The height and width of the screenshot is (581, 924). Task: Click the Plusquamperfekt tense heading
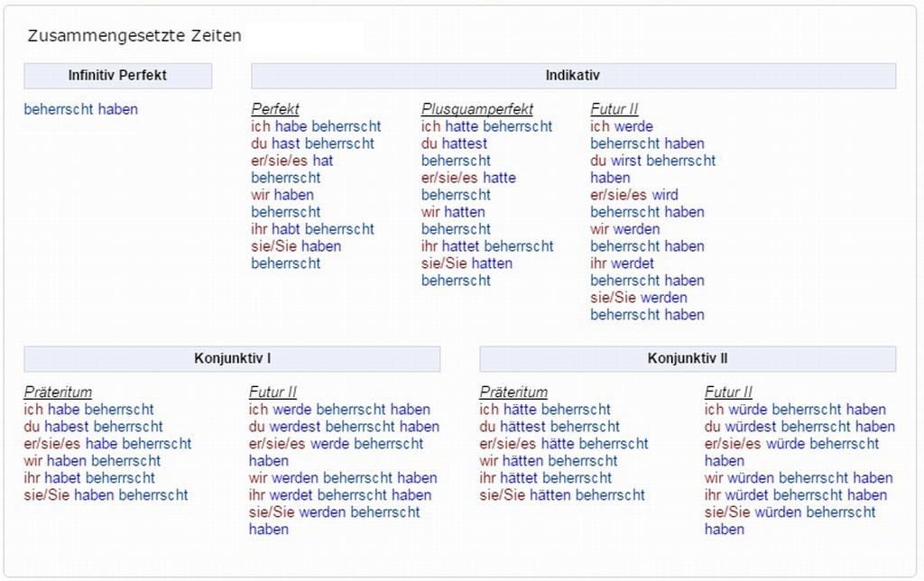pyautogui.click(x=477, y=109)
